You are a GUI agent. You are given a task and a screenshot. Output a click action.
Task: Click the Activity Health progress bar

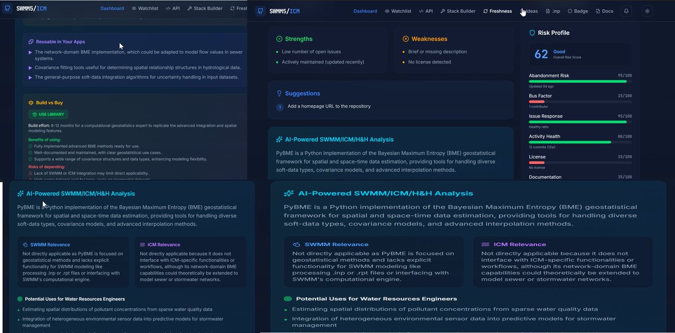pos(580,142)
